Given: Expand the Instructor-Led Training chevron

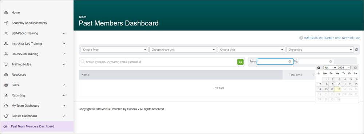Looking at the screenshot, I should point(64,44).
